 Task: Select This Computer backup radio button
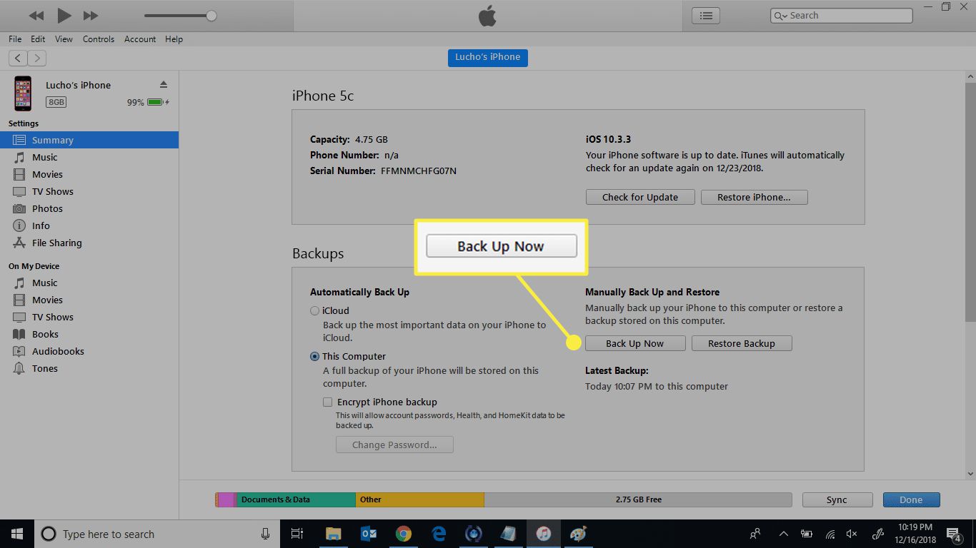point(314,356)
